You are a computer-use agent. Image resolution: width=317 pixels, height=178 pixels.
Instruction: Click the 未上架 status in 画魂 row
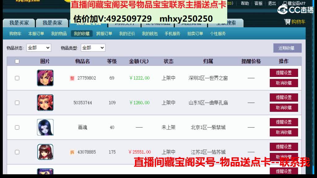pos(168,127)
